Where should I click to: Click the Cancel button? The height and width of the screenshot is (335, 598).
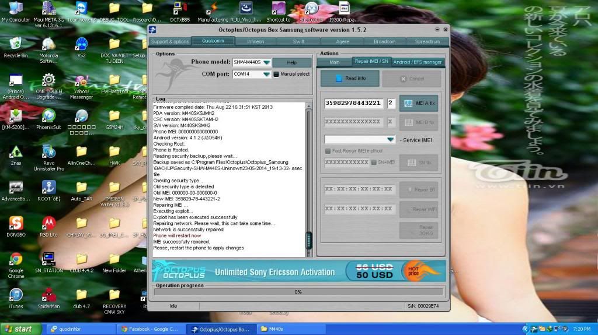point(412,79)
